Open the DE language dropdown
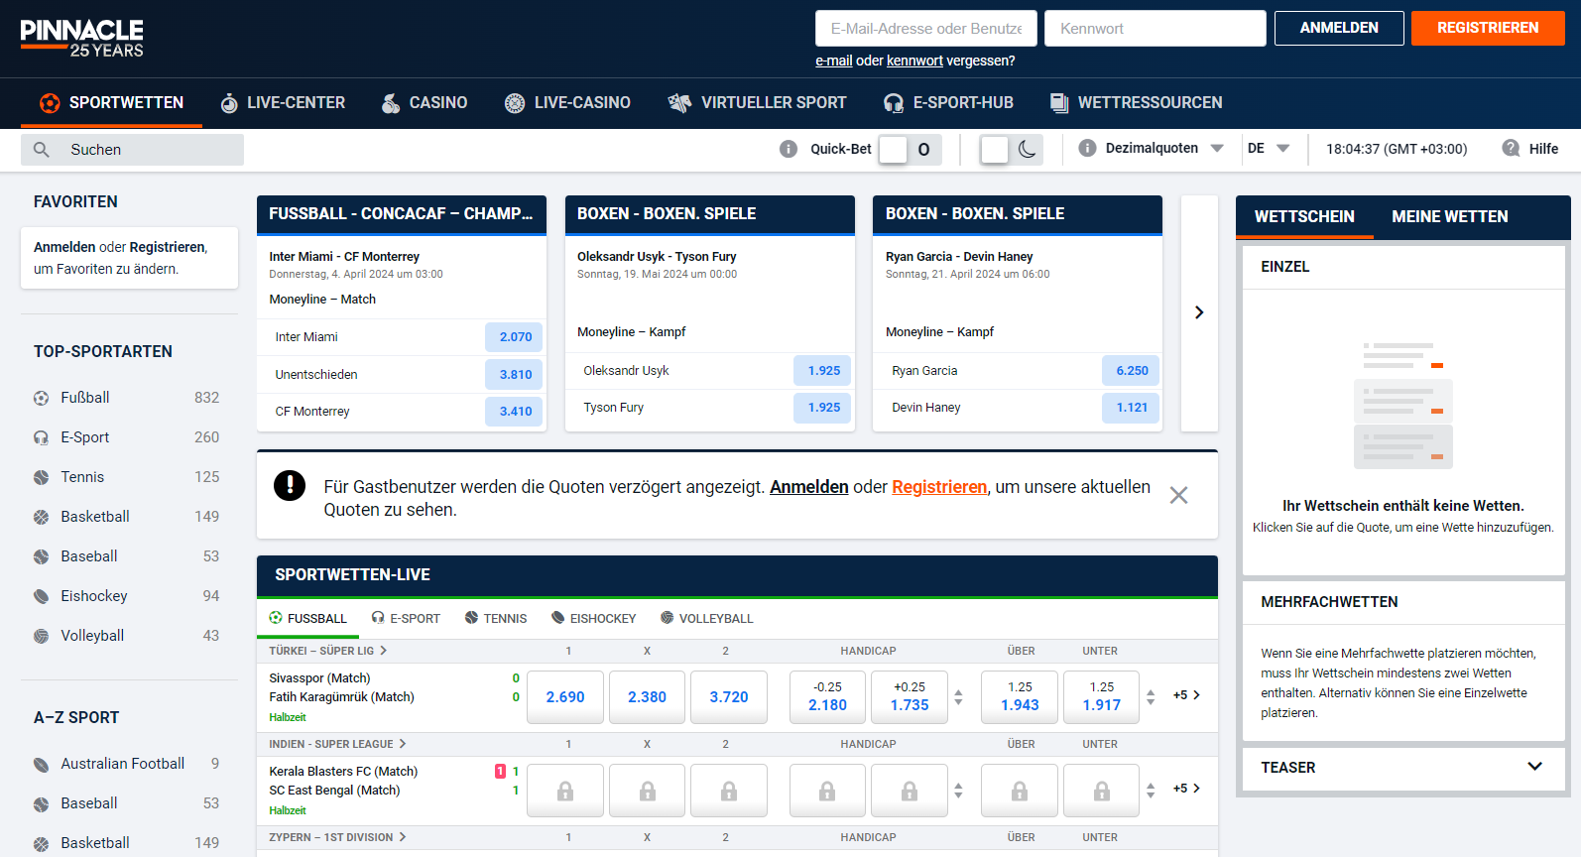1581x857 pixels. tap(1269, 148)
